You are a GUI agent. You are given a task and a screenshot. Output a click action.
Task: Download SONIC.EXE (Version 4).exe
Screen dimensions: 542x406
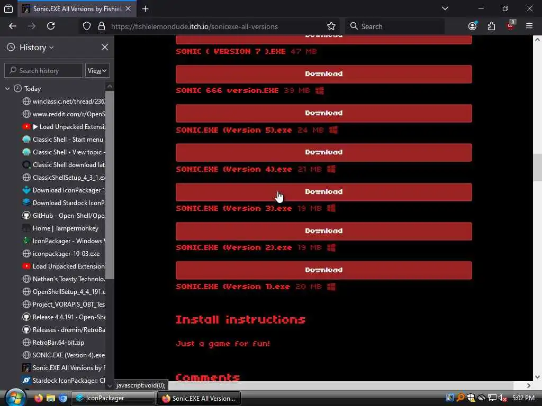tap(323, 152)
